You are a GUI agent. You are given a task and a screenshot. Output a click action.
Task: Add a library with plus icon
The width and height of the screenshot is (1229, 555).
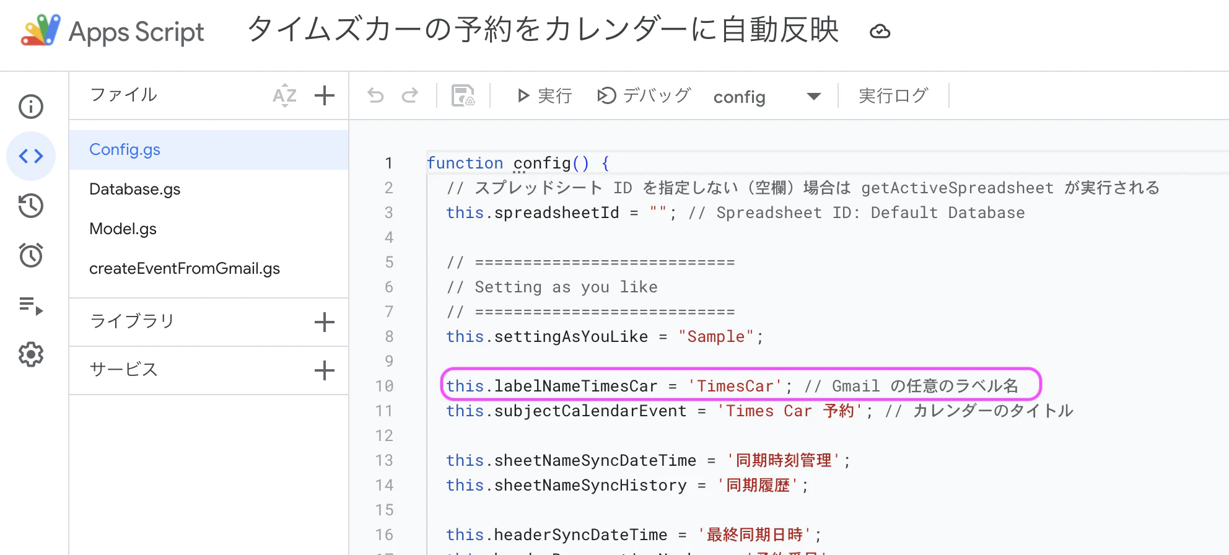pyautogui.click(x=325, y=322)
